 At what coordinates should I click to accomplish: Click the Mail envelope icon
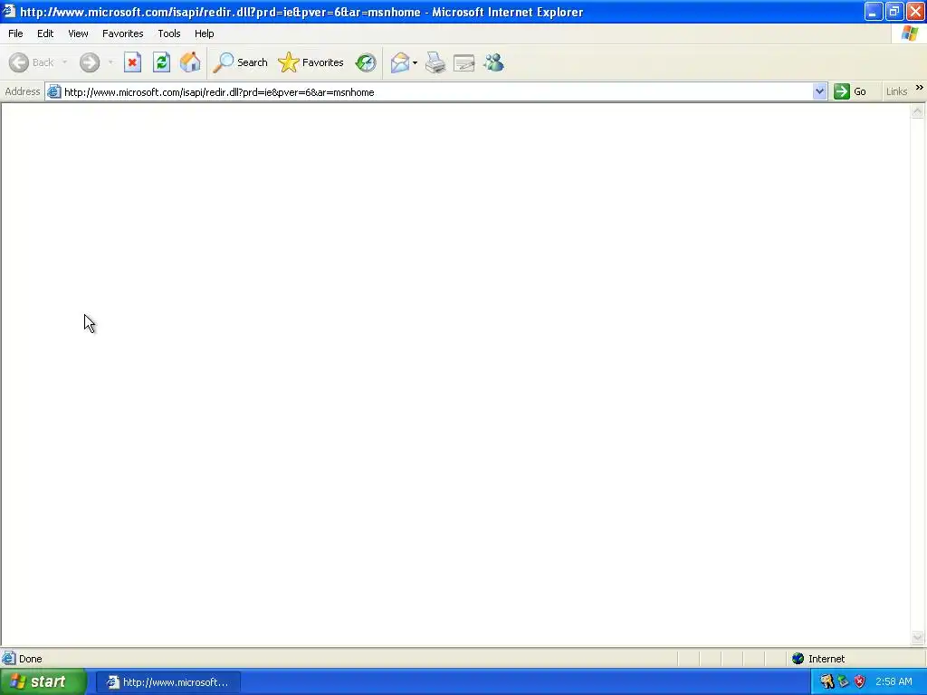[x=399, y=62]
